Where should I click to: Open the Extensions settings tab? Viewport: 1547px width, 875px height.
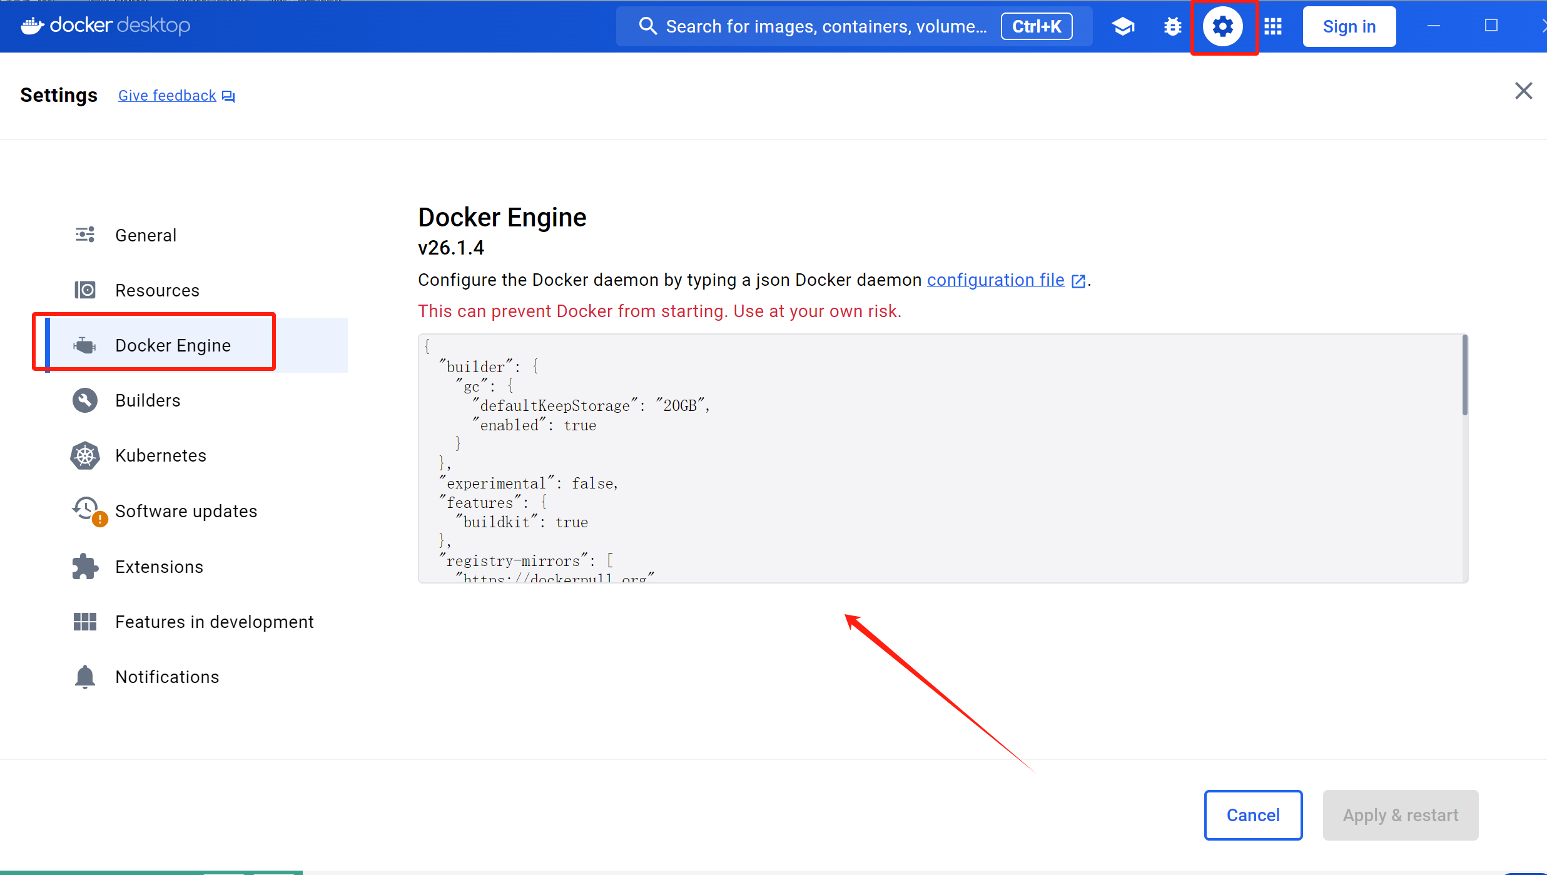198,567
